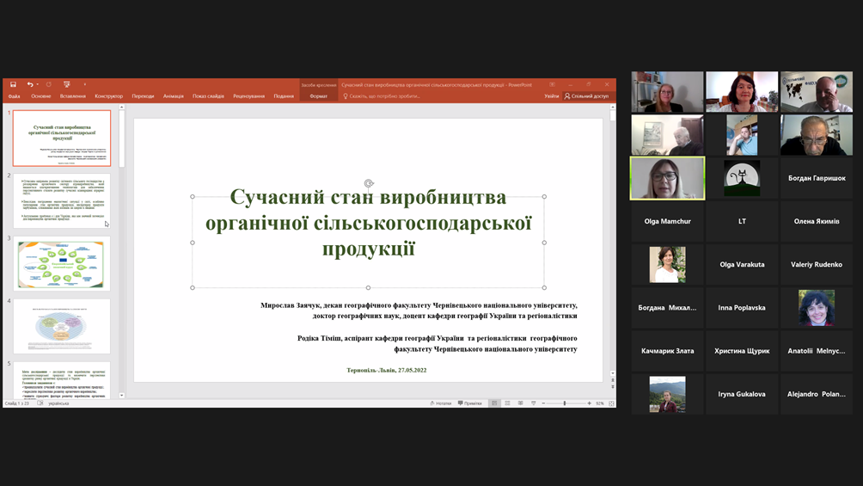Screen dimensions: 863x486
Task: Click the spell check icon in status bar
Action: click(40, 403)
